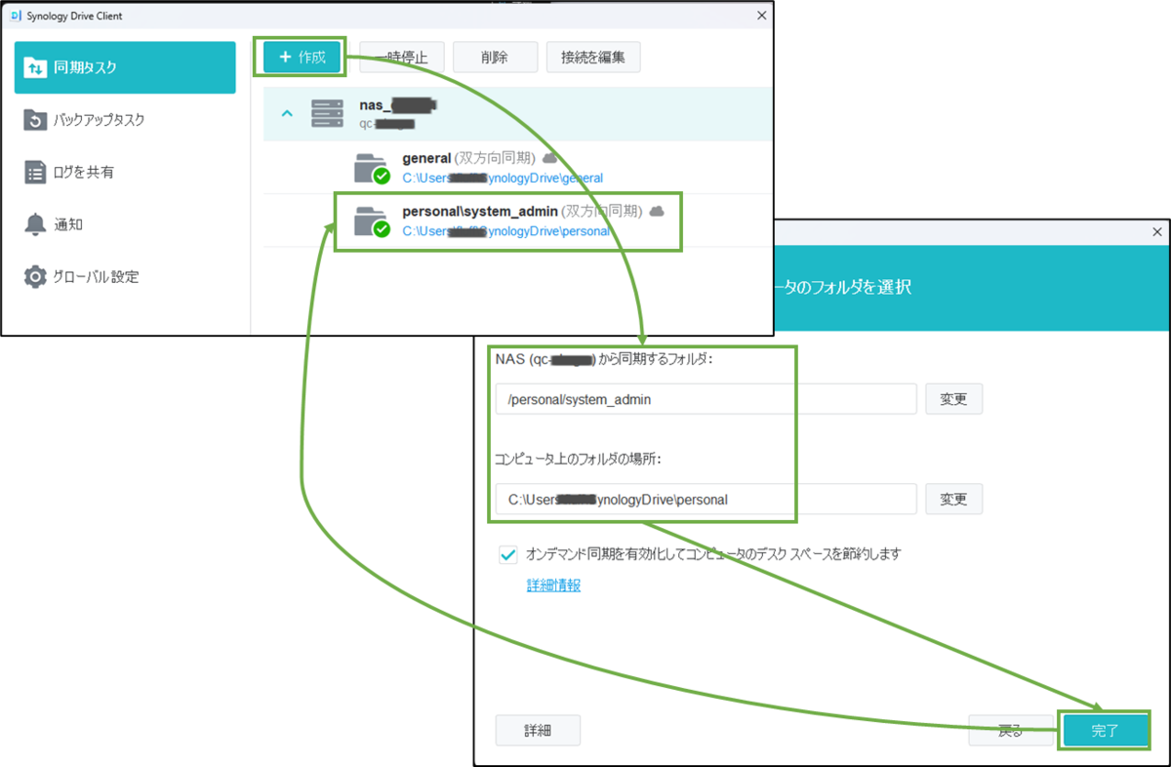Open the グローバル設定 sidebar section

[125, 276]
